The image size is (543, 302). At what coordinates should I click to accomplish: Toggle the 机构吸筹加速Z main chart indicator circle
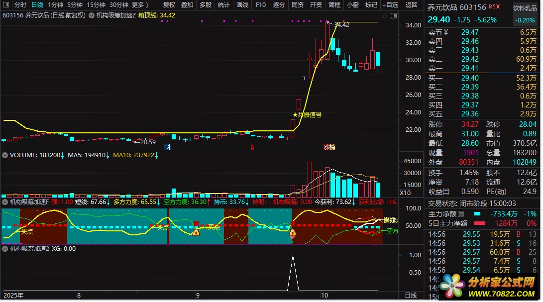click(92, 15)
